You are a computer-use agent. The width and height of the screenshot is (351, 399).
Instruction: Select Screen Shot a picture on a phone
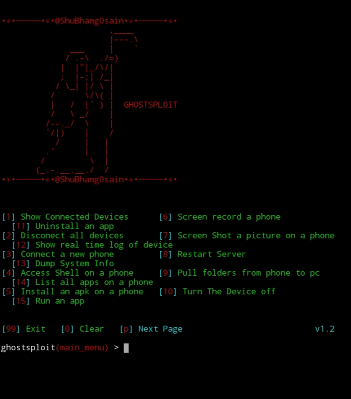point(247,236)
